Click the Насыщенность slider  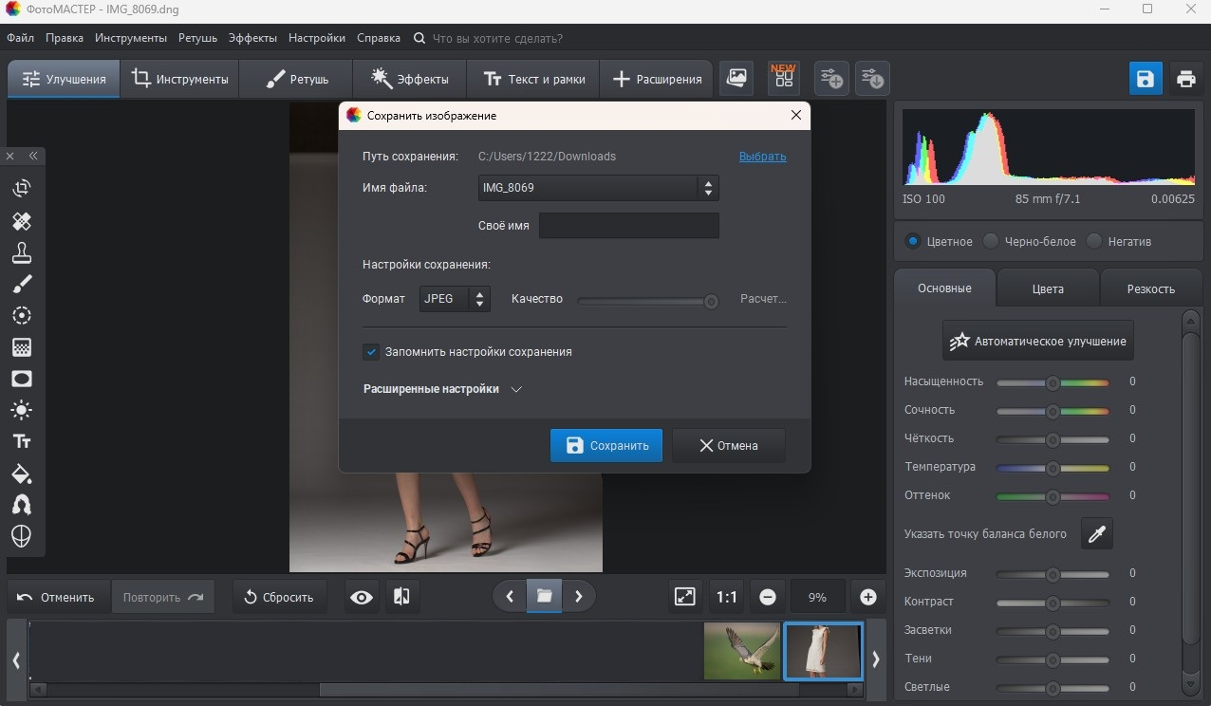tap(1053, 382)
